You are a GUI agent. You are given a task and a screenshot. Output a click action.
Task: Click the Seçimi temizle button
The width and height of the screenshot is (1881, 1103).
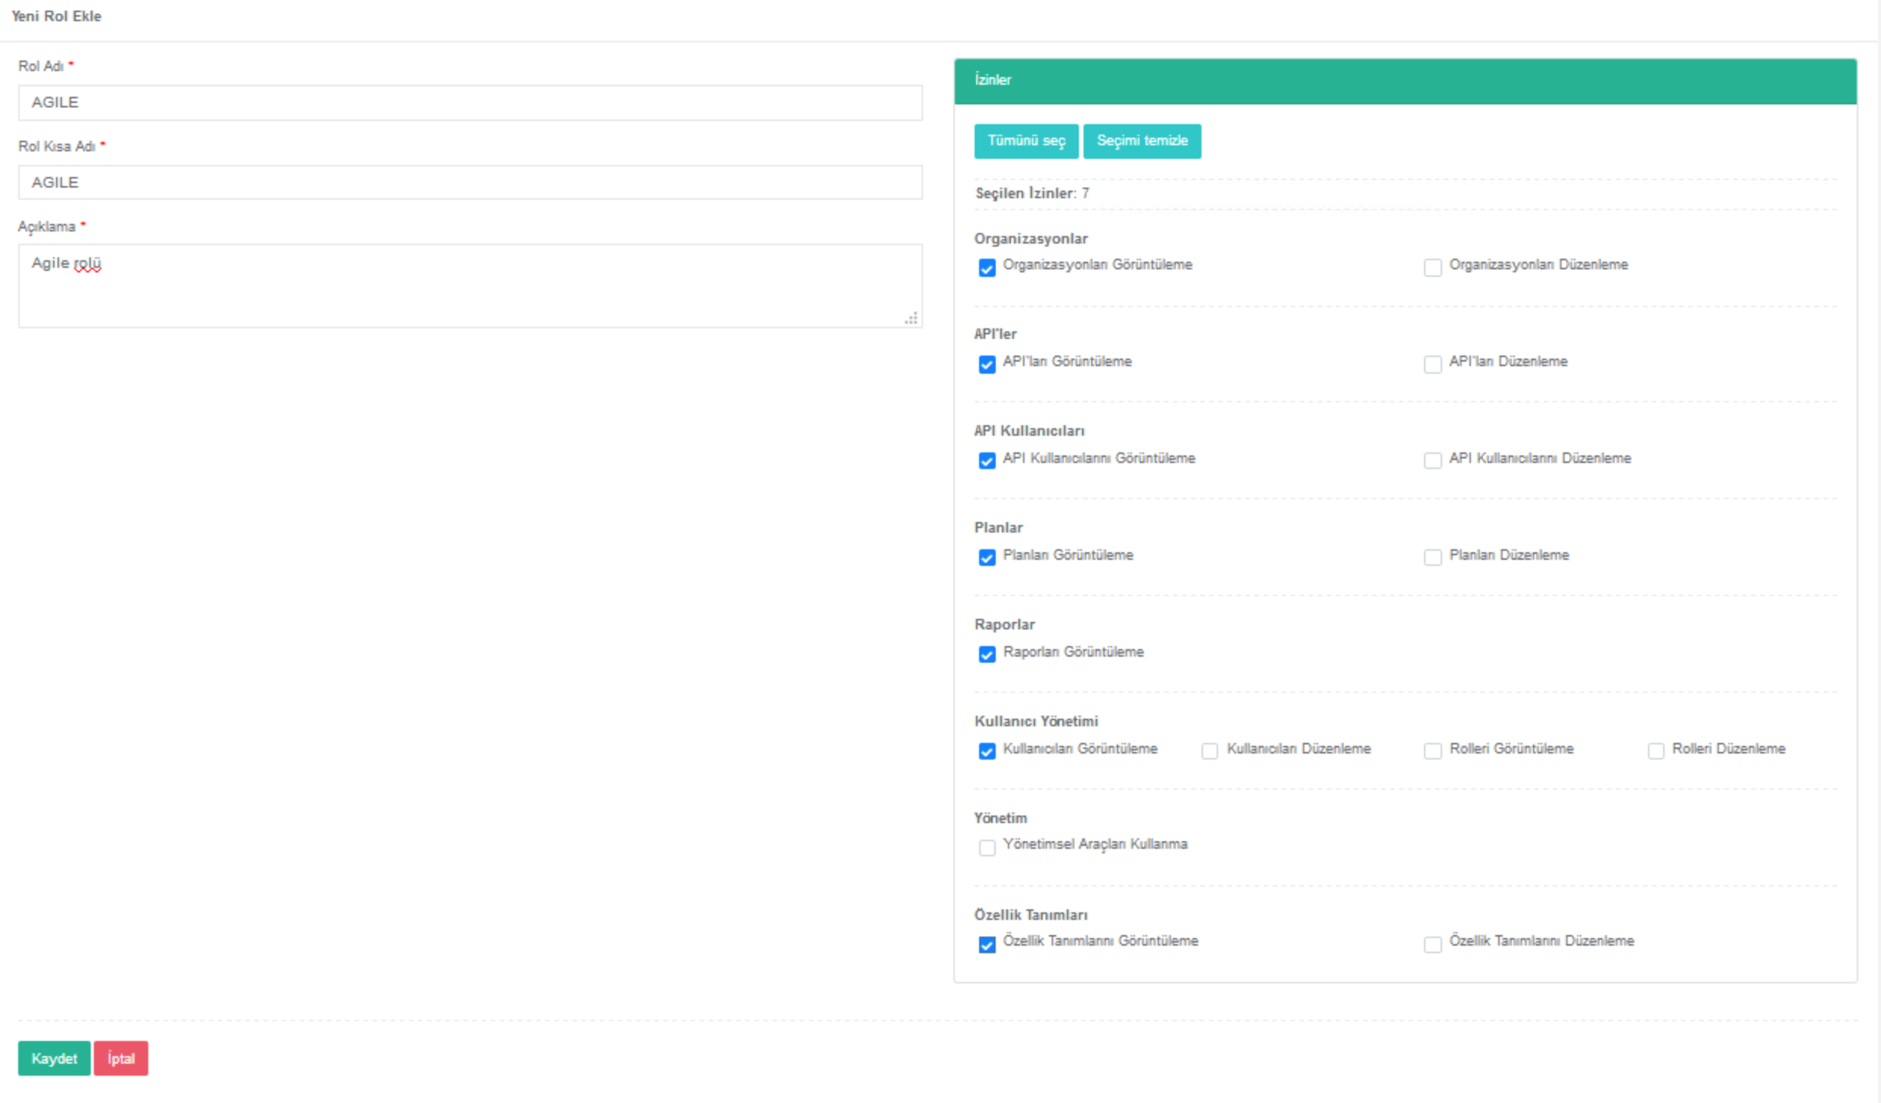pyautogui.click(x=1142, y=141)
